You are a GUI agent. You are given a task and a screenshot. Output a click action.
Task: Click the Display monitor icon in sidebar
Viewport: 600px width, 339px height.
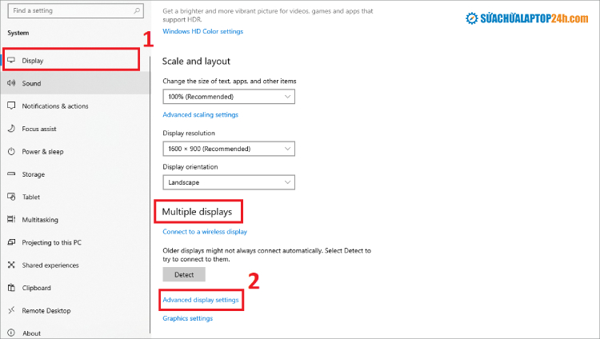coord(11,60)
